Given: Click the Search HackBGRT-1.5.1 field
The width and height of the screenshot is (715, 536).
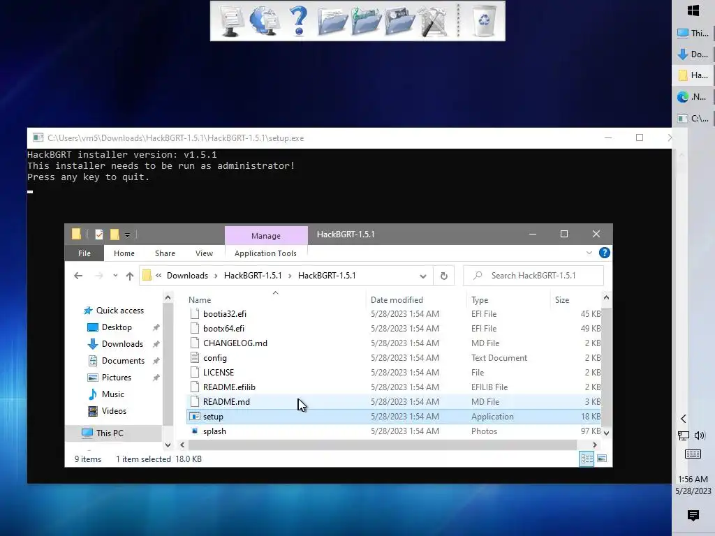Looking at the screenshot, I should 533,276.
